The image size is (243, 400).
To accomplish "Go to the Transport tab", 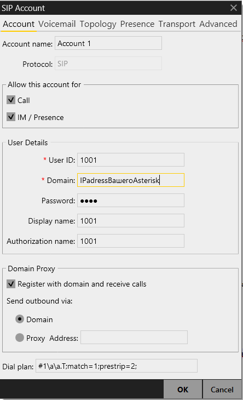I will coord(177,24).
